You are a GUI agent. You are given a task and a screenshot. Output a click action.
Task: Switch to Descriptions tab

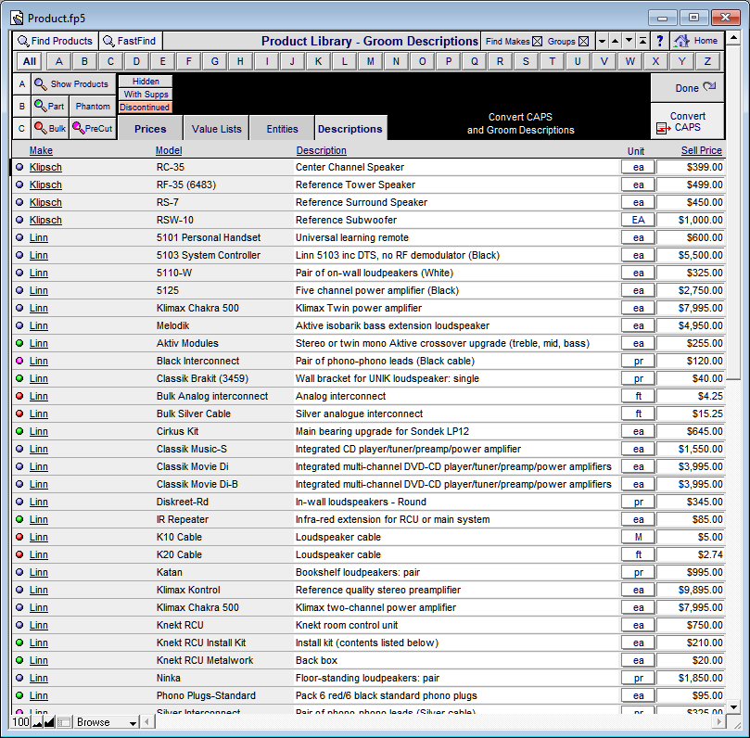point(350,129)
